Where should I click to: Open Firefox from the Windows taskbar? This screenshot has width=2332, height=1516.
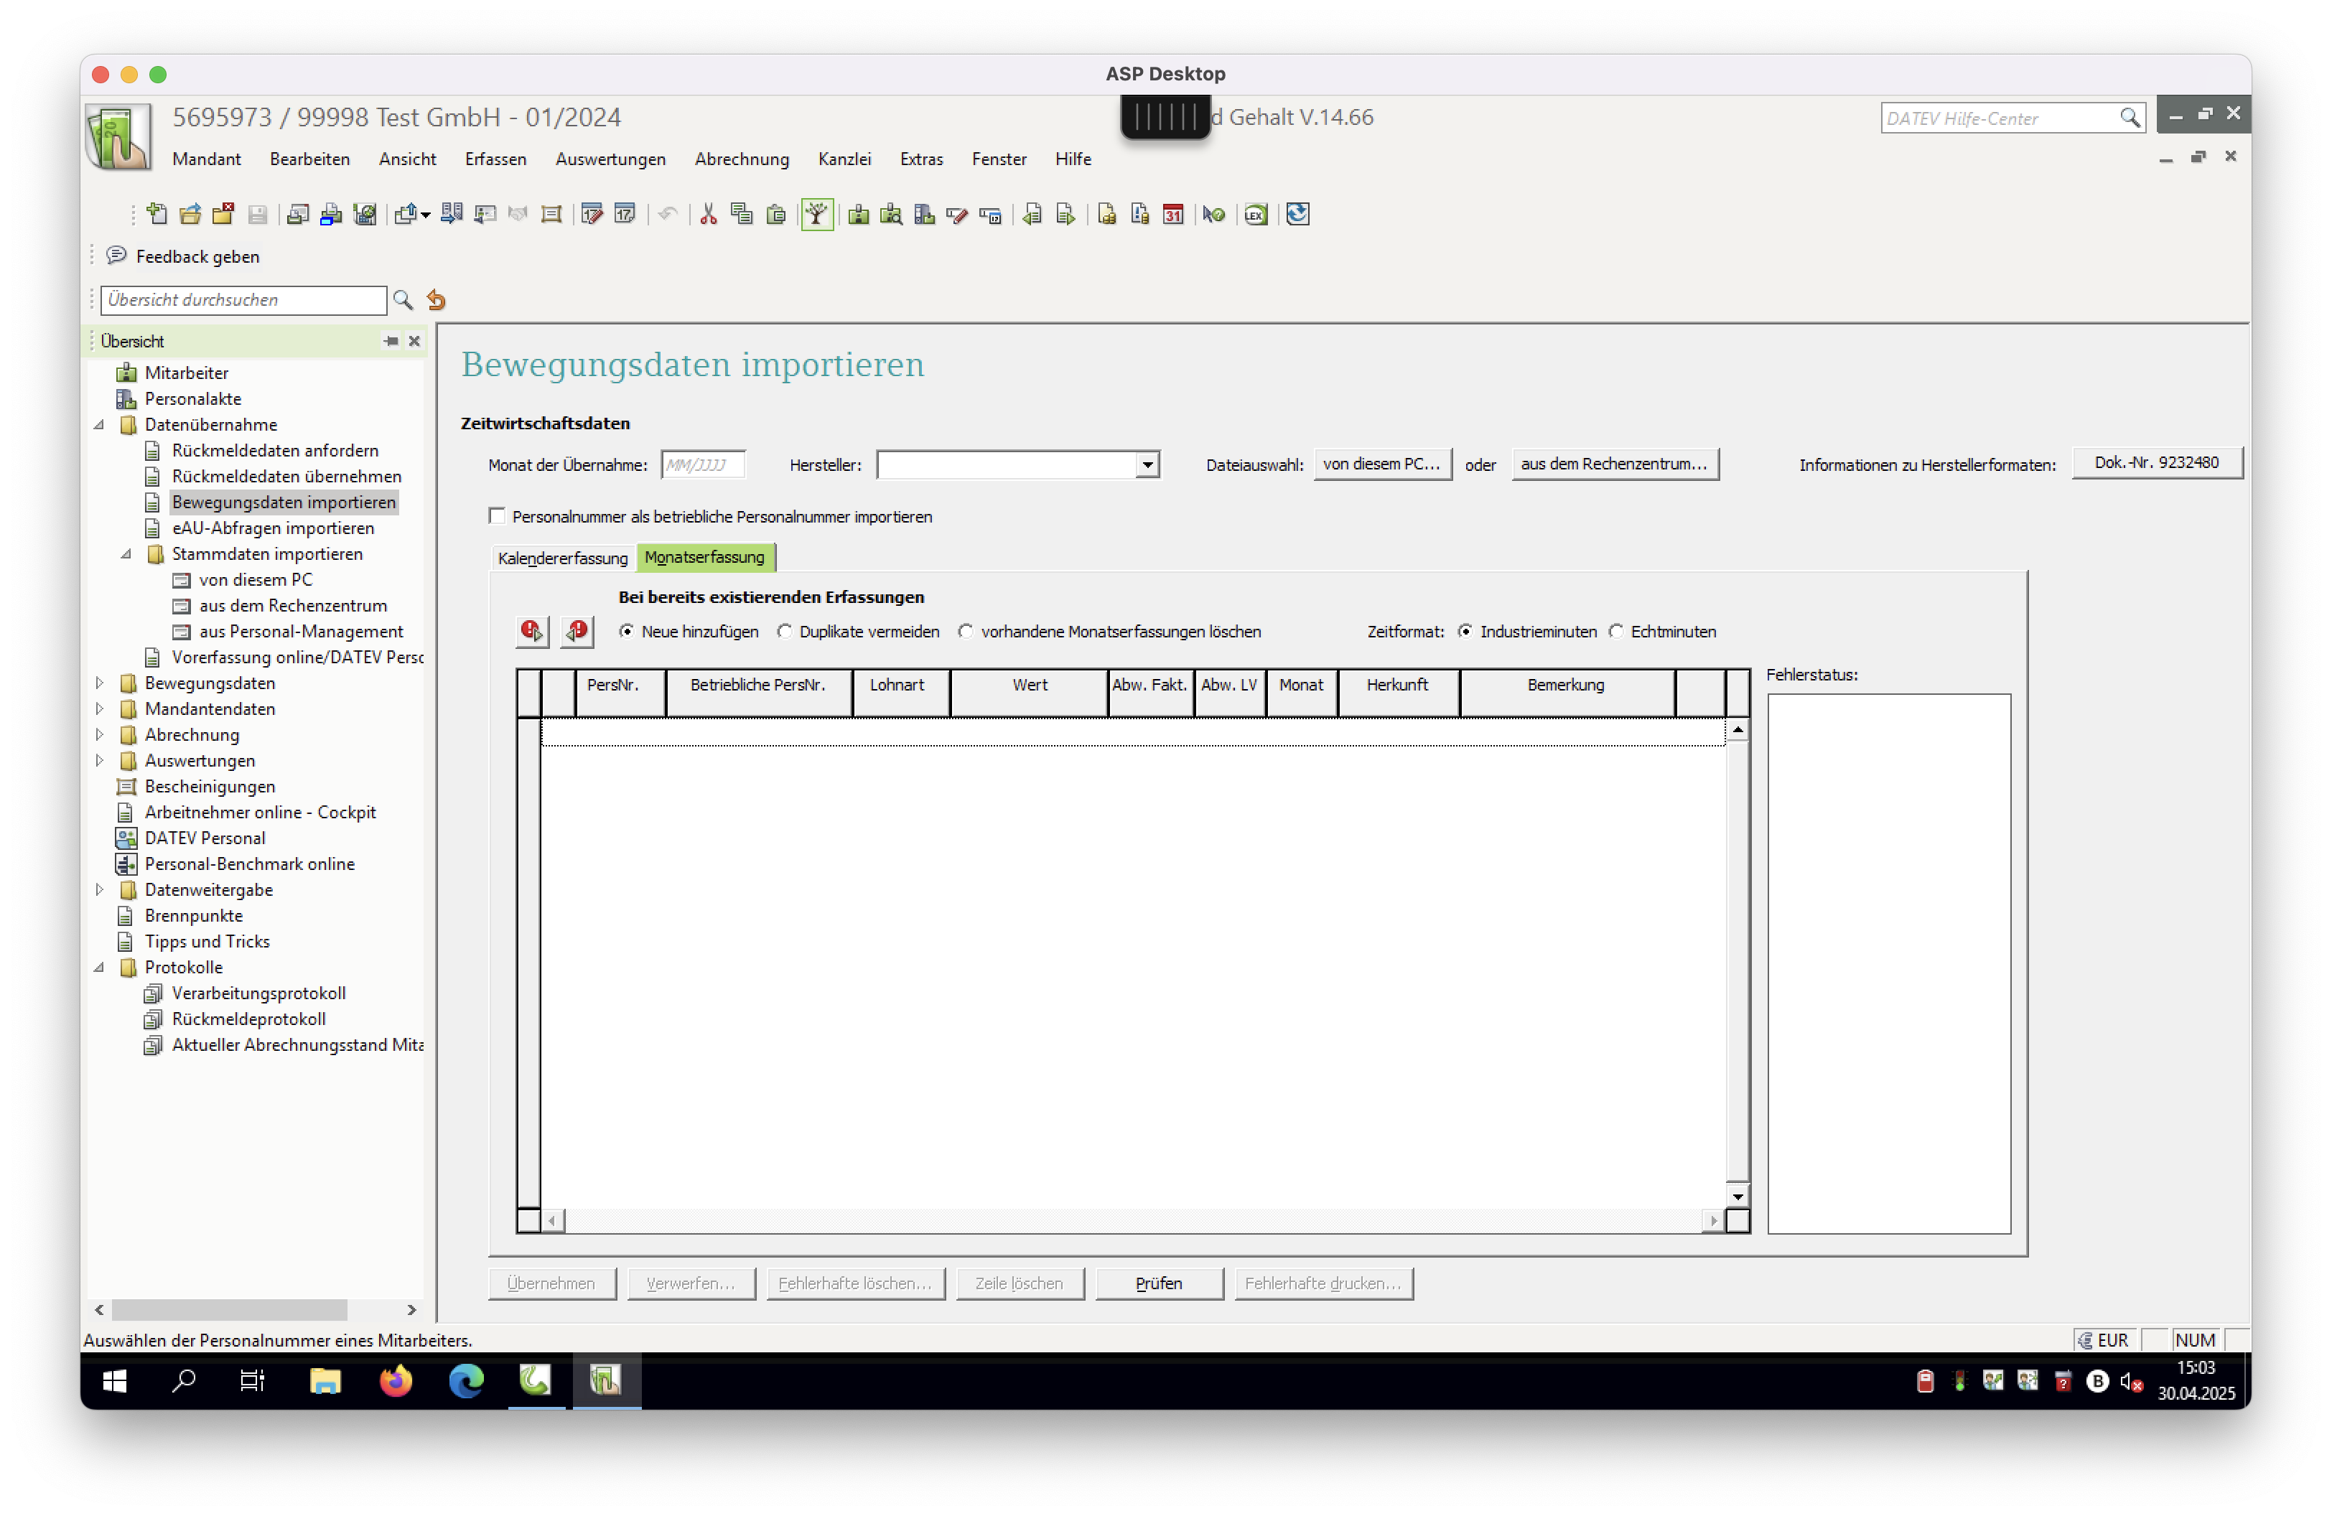[x=396, y=1381]
